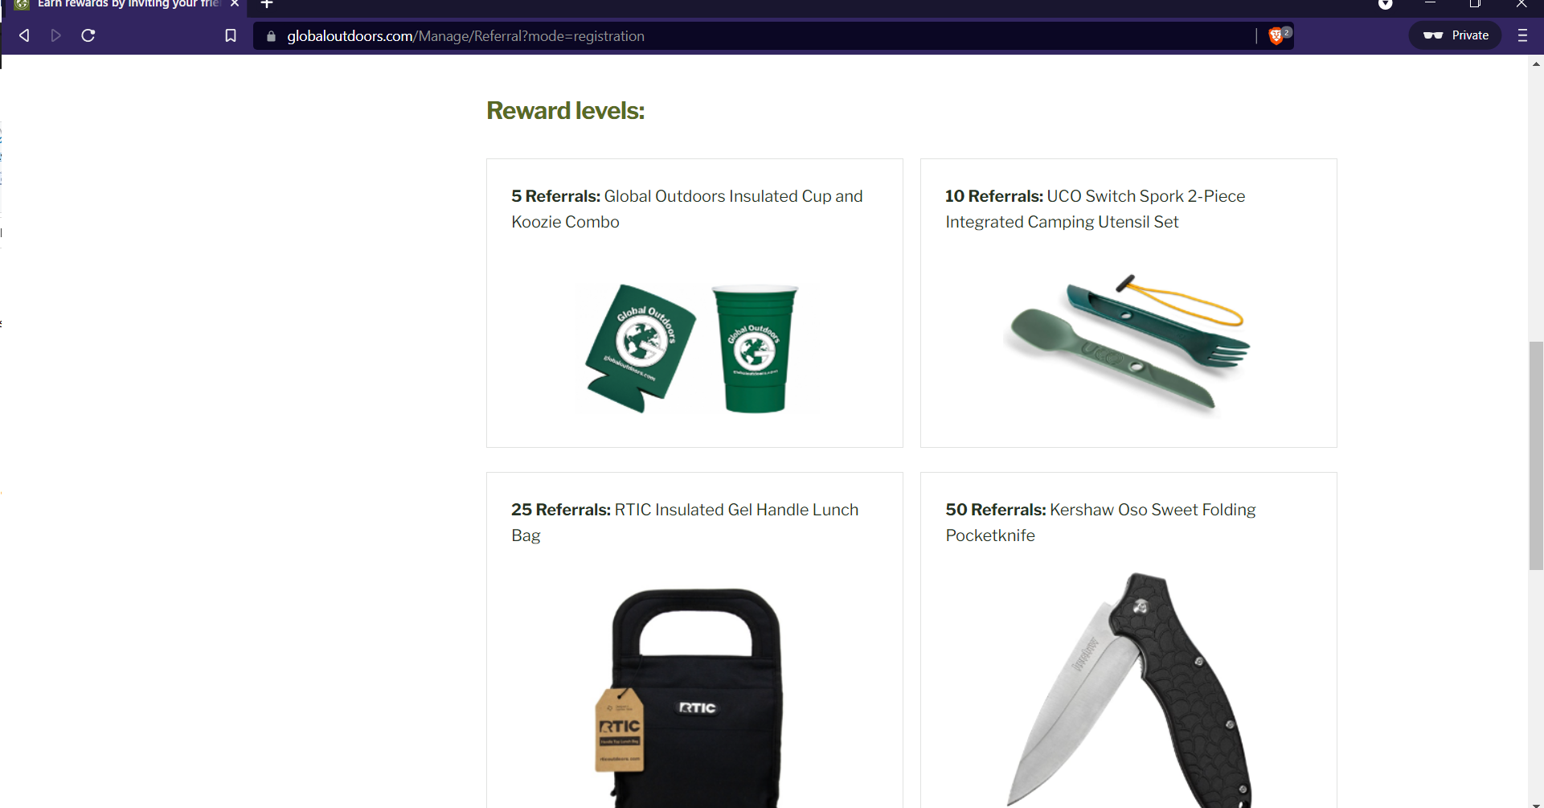This screenshot has height=808, width=1544.
Task: Click the Private window indicator
Action: pos(1456,35)
